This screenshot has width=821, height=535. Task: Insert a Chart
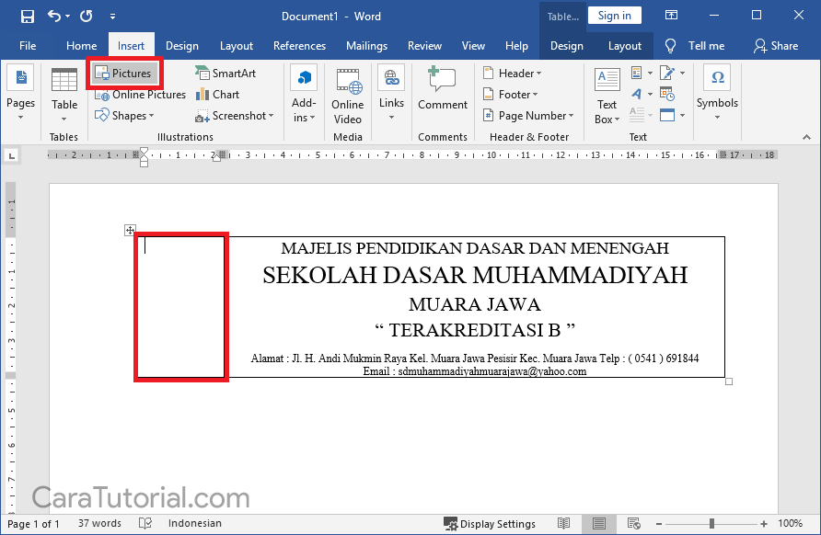217,95
